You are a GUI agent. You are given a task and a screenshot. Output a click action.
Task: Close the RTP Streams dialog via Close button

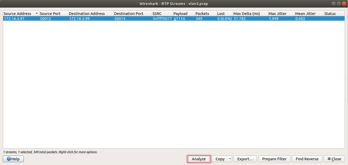click(334, 159)
